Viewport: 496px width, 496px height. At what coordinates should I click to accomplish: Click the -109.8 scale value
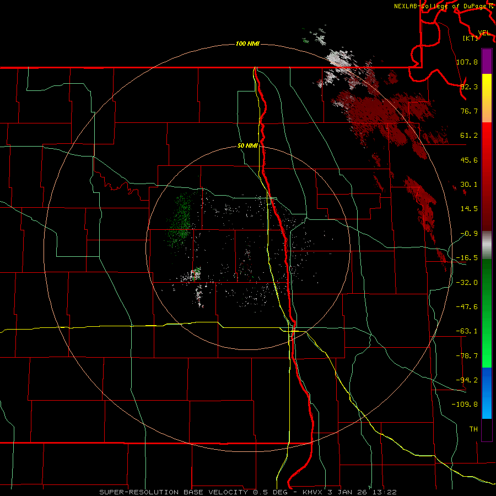(x=465, y=405)
